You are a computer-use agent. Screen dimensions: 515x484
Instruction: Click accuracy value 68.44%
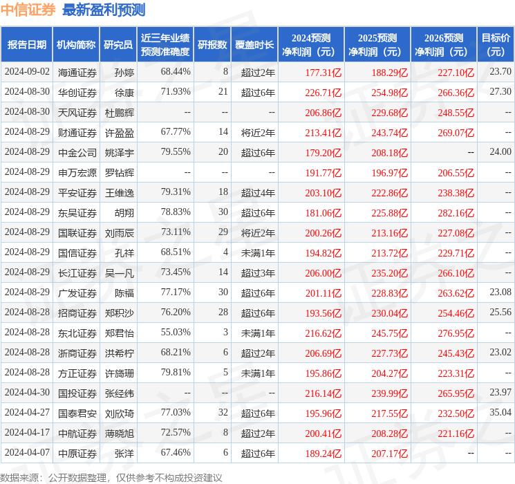click(176, 72)
